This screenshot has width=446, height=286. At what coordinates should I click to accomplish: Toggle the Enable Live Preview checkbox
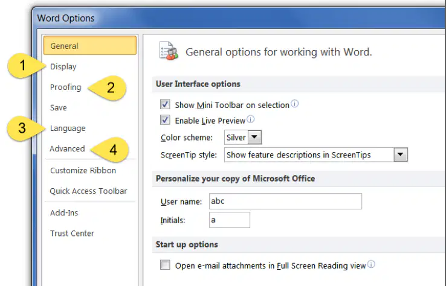point(165,120)
